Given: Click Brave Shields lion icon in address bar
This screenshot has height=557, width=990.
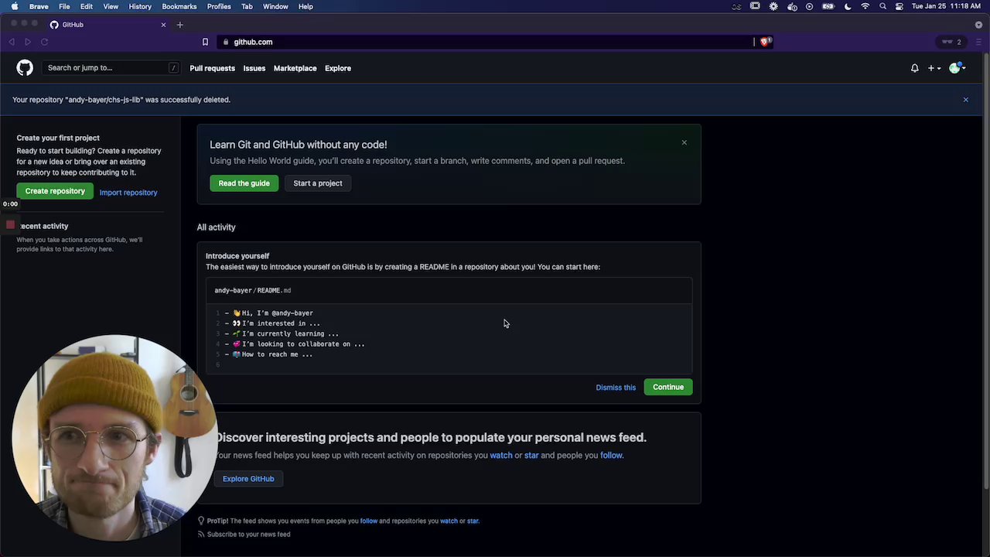Looking at the screenshot, I should point(765,42).
